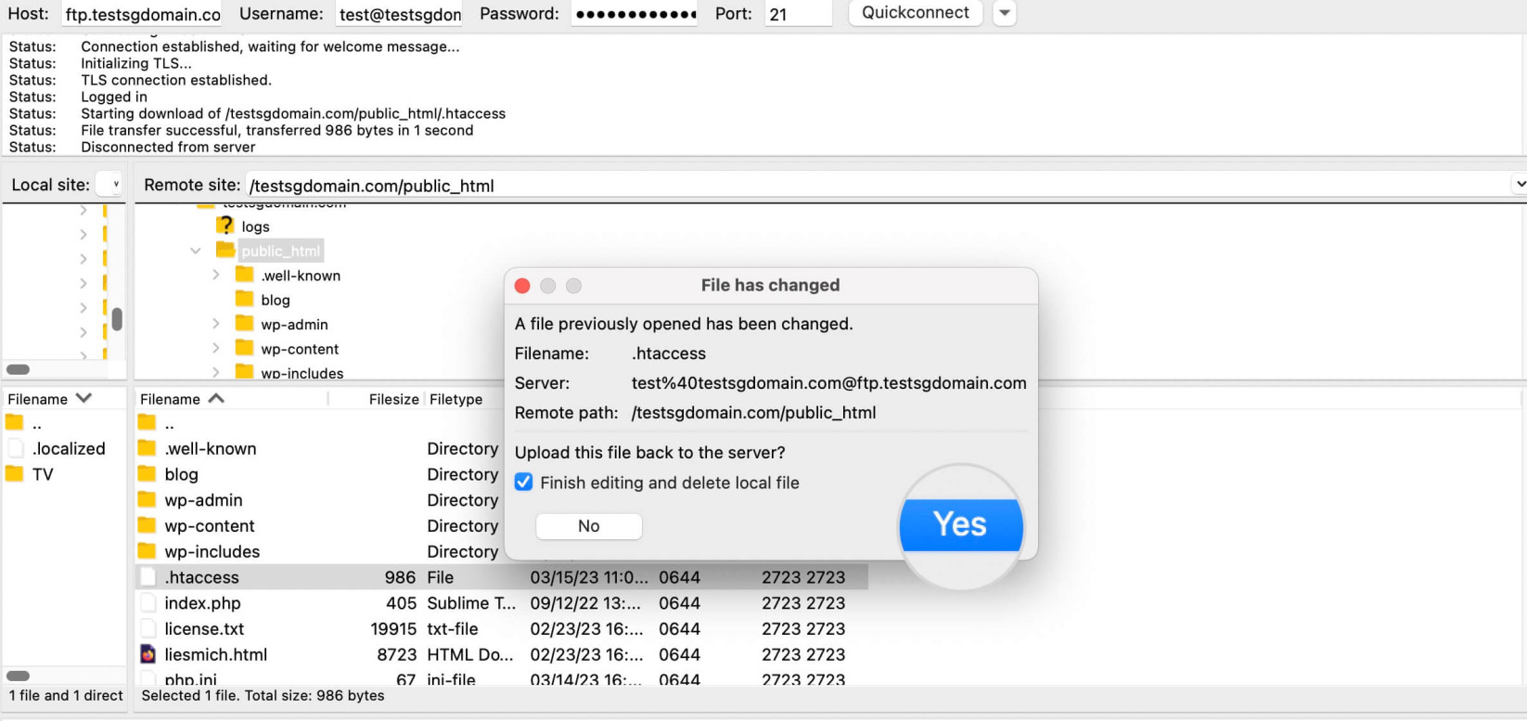This screenshot has width=1527, height=721.
Task: Select the TV folder in local list
Action: (43, 474)
